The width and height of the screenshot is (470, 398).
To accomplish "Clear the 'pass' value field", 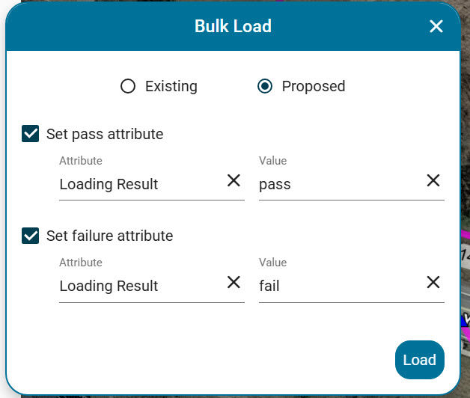I will pos(433,181).
